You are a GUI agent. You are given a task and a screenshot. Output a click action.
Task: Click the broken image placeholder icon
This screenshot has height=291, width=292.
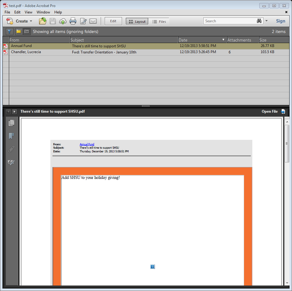(153, 267)
